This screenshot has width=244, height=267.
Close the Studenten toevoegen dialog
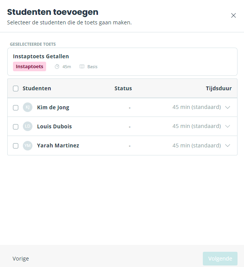coord(233,16)
